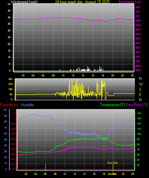
Task: Click the 270 wind direction scale value
Action: 10,84
